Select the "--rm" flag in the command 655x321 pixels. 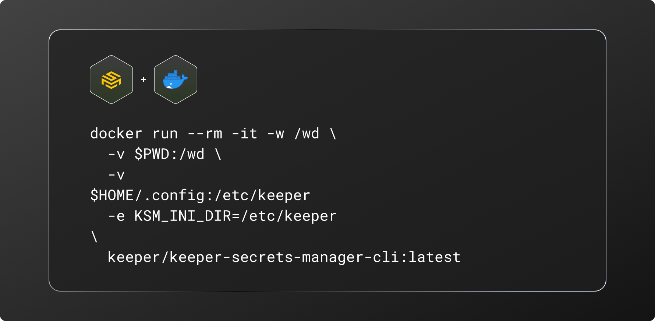point(205,134)
